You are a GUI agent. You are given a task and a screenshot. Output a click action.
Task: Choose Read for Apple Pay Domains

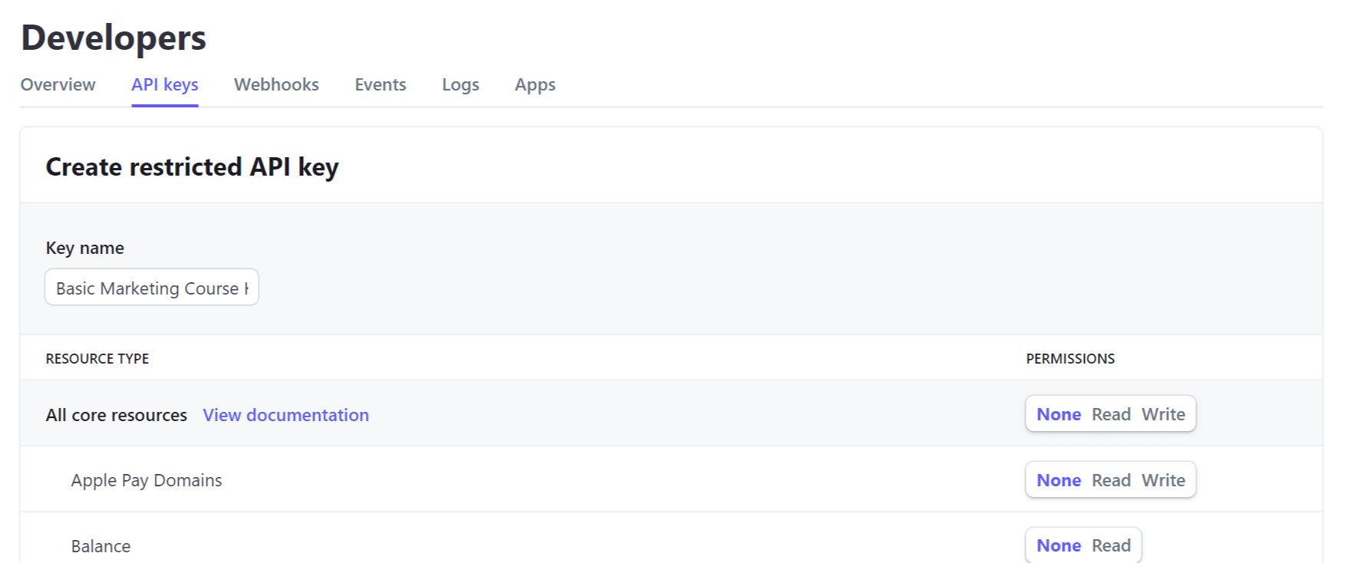[x=1111, y=480]
